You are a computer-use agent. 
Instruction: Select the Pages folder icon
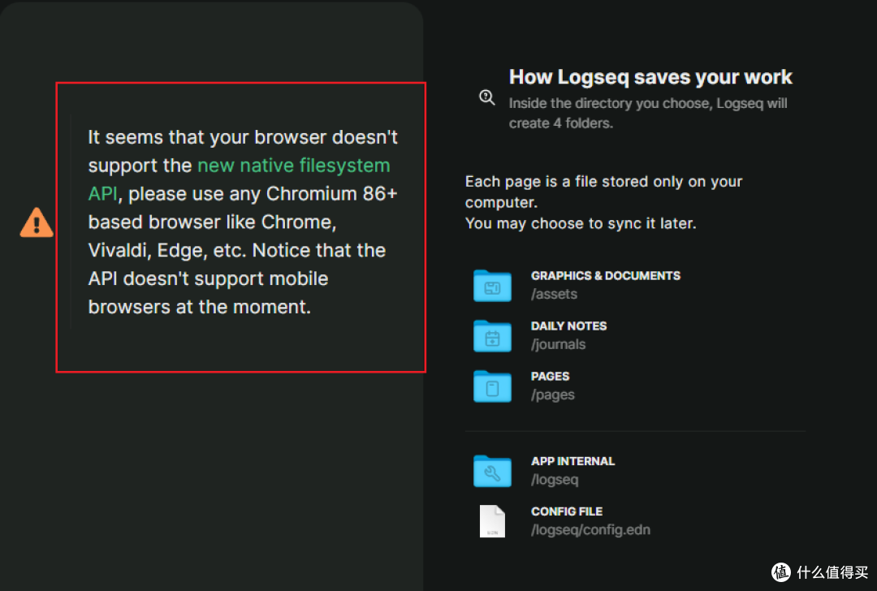[x=492, y=386]
